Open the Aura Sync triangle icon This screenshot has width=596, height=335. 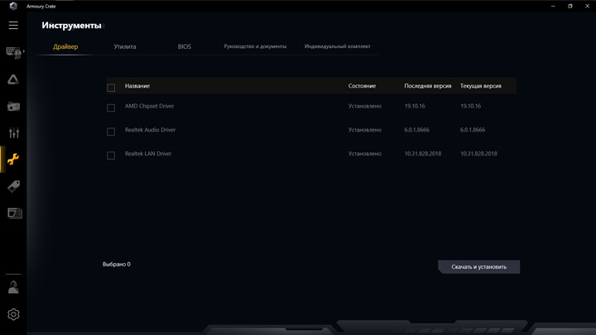click(13, 79)
